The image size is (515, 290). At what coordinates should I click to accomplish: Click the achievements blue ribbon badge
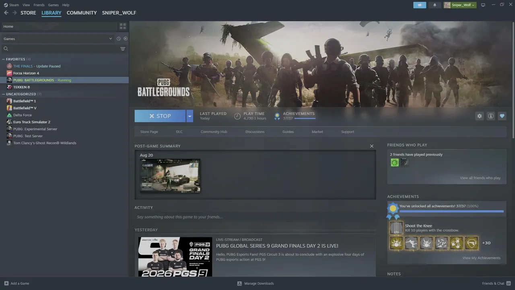pyautogui.click(x=393, y=210)
